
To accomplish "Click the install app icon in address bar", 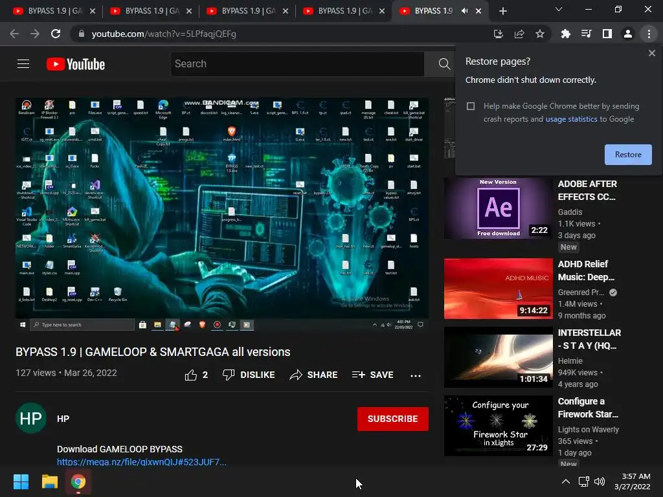I will pyautogui.click(x=499, y=34).
